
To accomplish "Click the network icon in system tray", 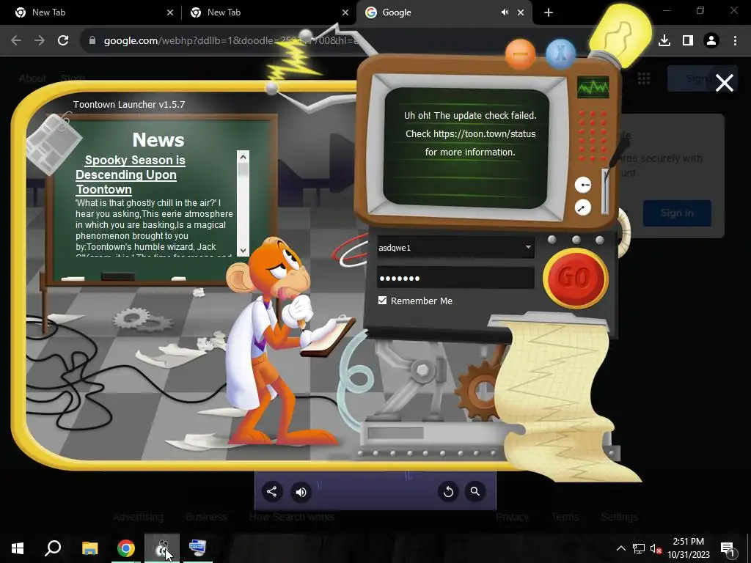I will [639, 548].
